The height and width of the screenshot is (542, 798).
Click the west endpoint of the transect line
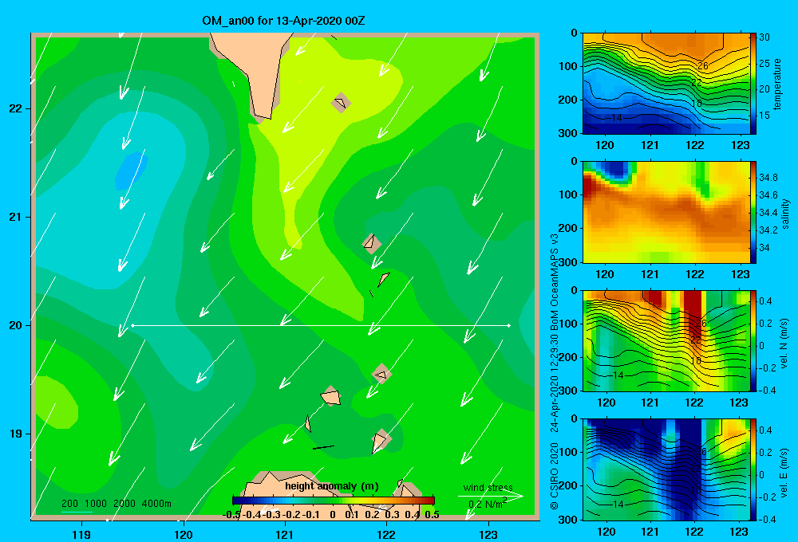coord(132,325)
